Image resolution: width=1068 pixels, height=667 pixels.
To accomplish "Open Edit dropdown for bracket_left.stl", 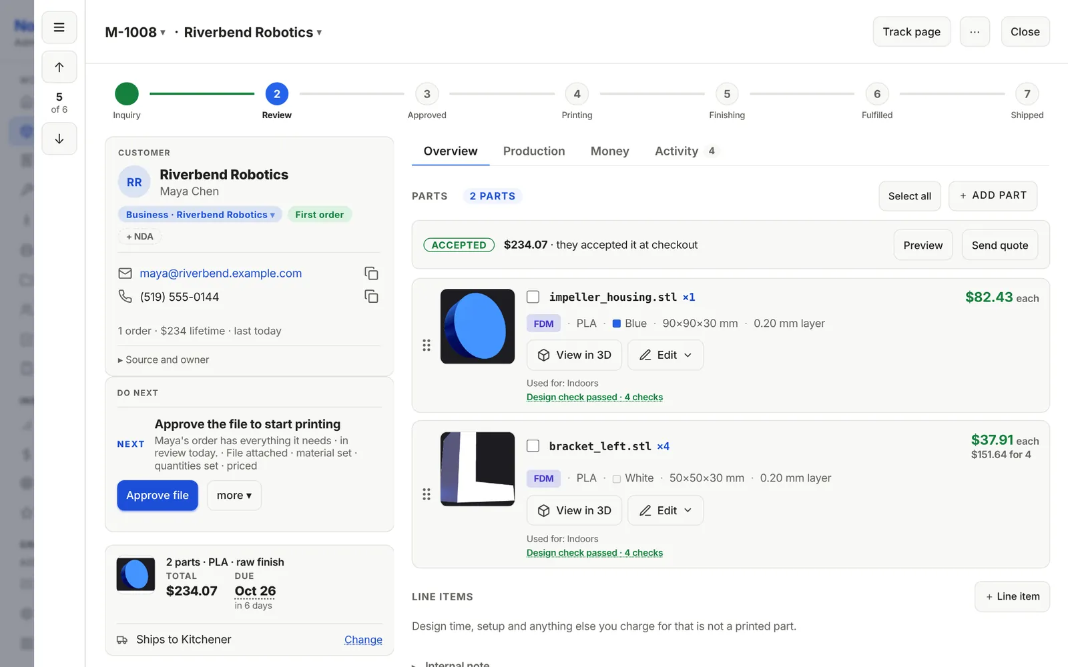I will point(665,510).
